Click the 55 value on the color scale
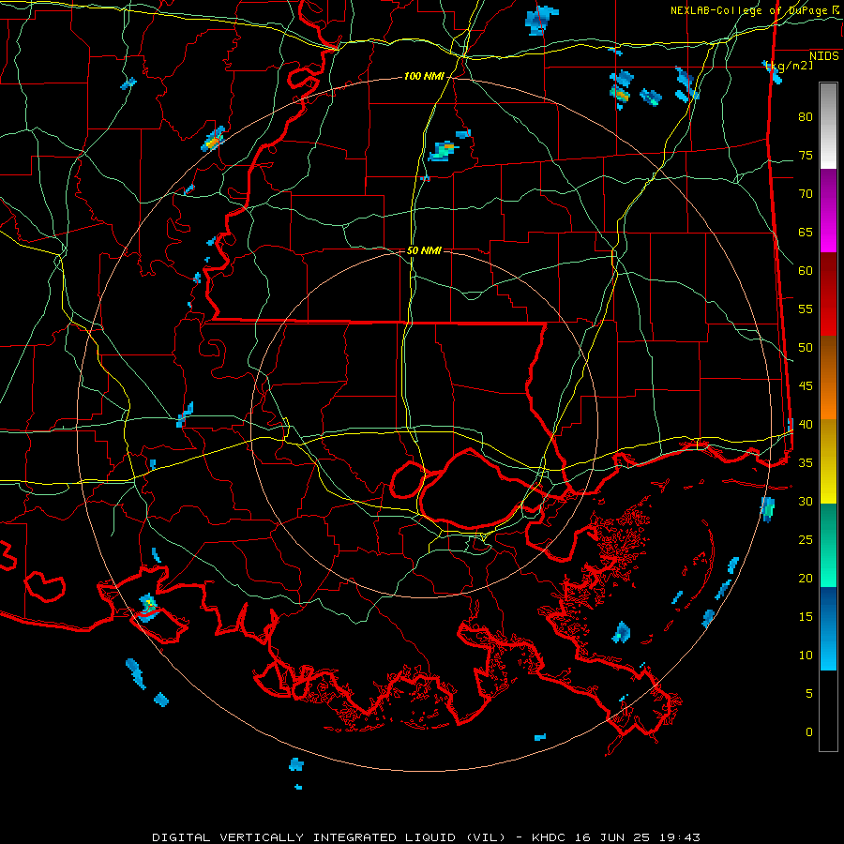 point(806,309)
